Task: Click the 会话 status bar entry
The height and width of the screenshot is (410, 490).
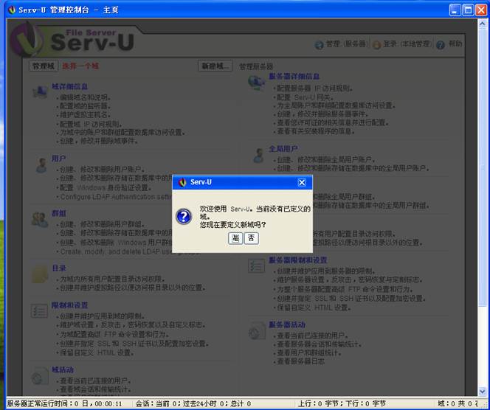Action: 193,403
